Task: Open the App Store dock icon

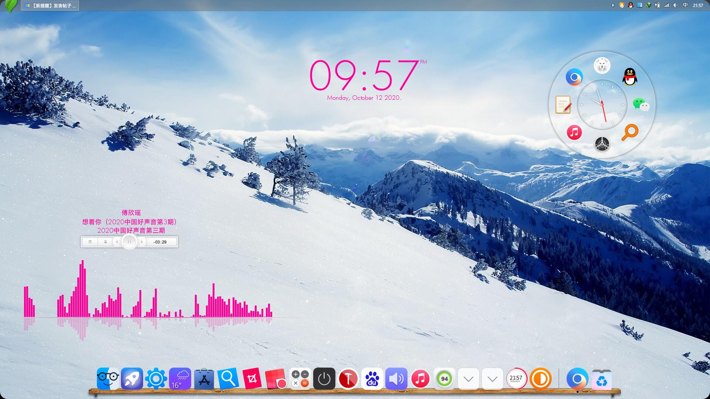Action: coord(204,379)
